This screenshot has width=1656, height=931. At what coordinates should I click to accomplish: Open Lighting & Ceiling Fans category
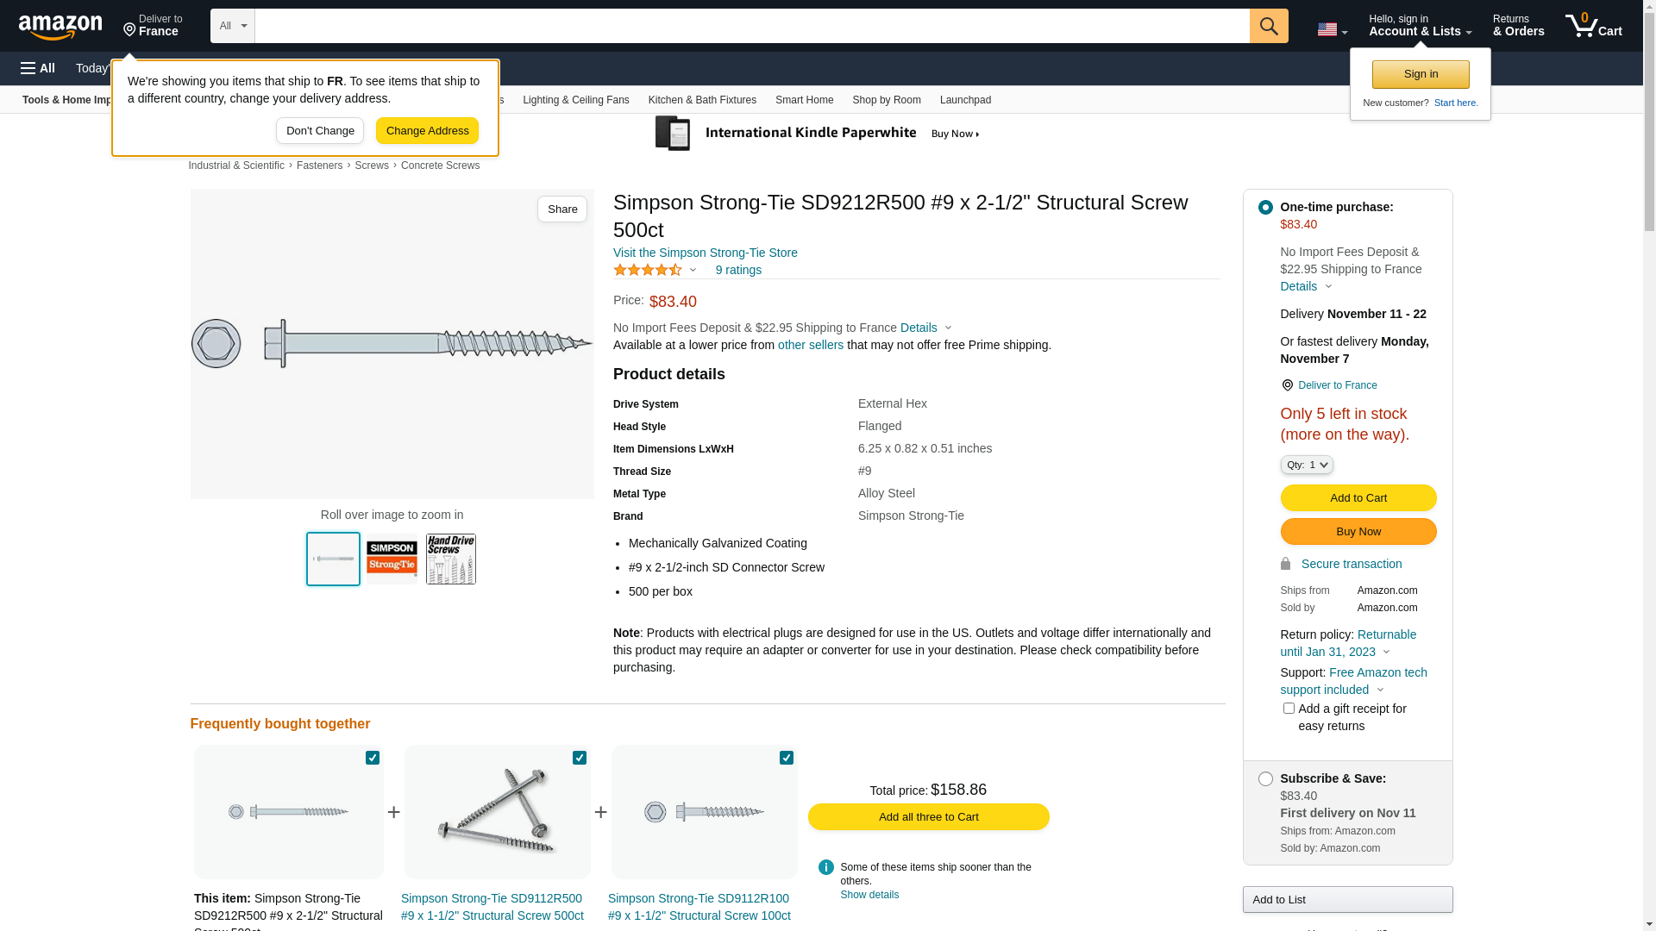click(575, 100)
